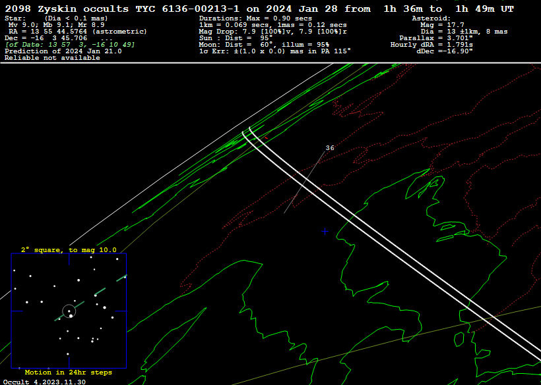Click 'Moon: Dist = 60°, illum = 95%' line
541x385 pixels.
pyautogui.click(x=264, y=44)
